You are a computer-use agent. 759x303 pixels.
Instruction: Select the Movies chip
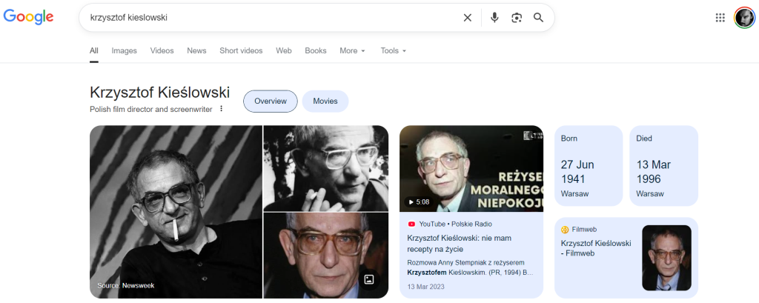coord(325,101)
